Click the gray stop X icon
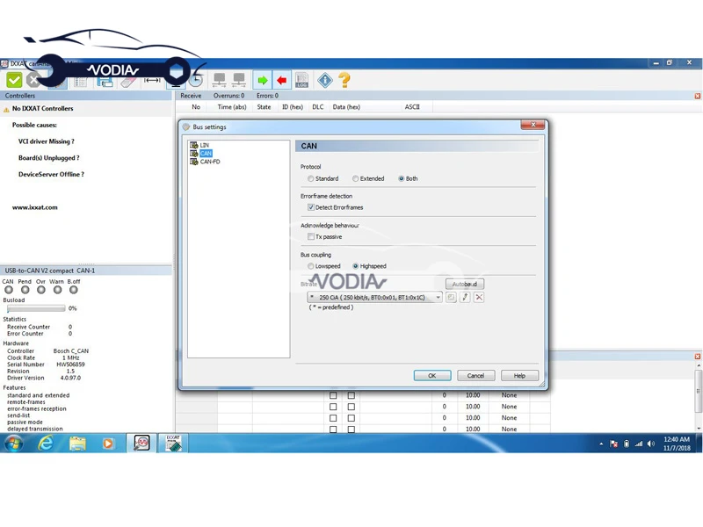The width and height of the screenshot is (703, 527). pos(33,80)
